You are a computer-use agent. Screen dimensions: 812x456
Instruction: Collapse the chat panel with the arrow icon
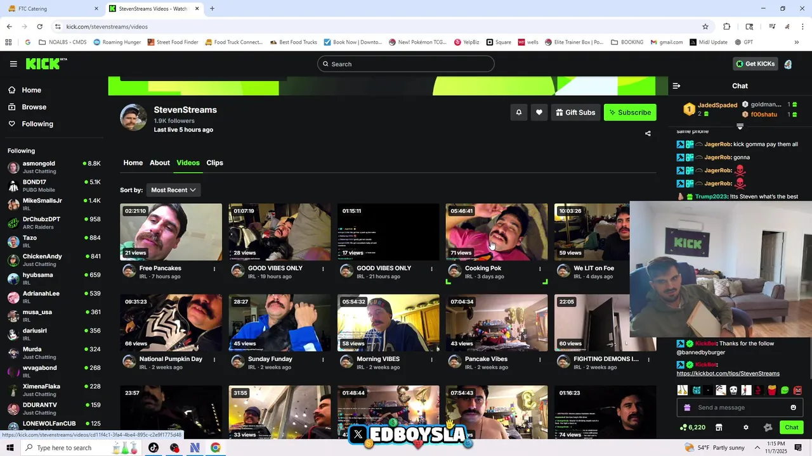676,85
